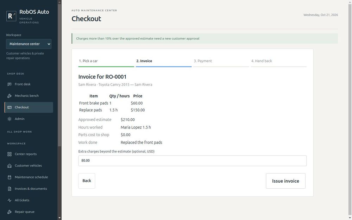Click the Repair queue wrench icon
352x220 pixels.
[10, 212]
